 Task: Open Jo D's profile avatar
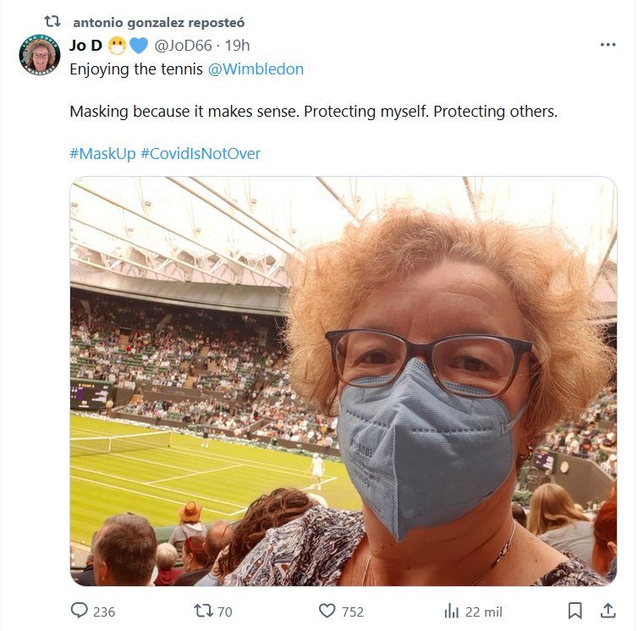pos(38,54)
